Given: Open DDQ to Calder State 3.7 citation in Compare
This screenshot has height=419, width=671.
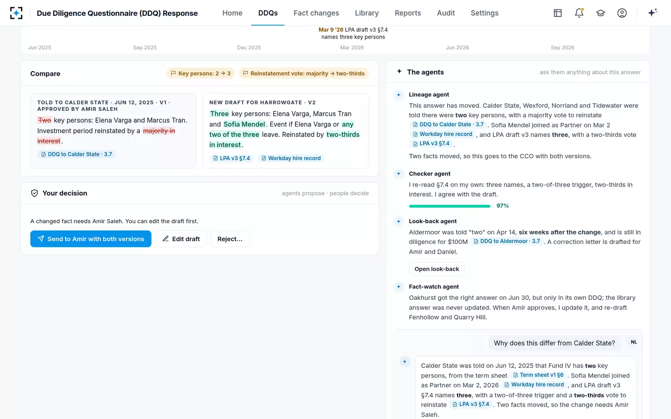Looking at the screenshot, I should 76,154.
